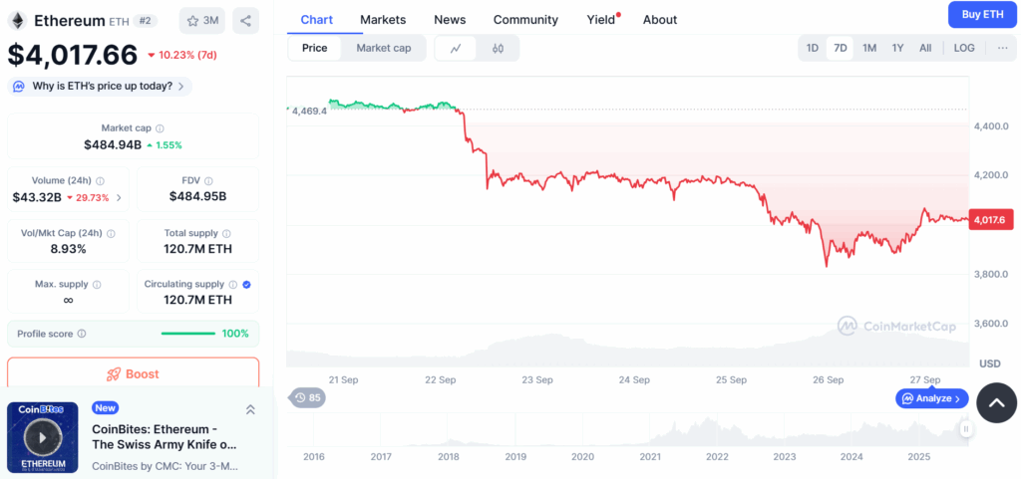The image size is (1021, 479).
Task: Click the info icon beside Market cap
Action: pyautogui.click(x=161, y=128)
